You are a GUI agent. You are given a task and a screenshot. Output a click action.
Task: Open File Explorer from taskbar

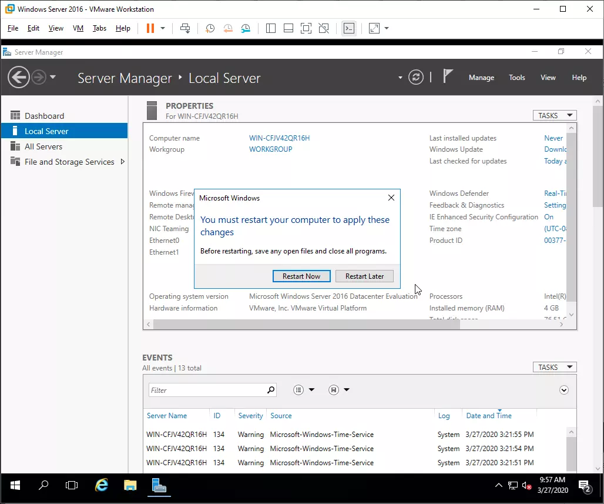coord(130,486)
